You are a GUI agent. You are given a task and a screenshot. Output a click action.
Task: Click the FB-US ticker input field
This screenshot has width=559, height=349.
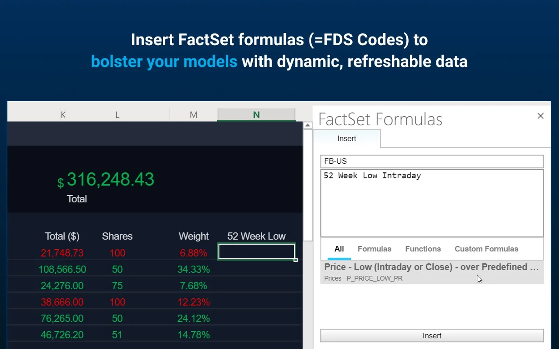(432, 161)
